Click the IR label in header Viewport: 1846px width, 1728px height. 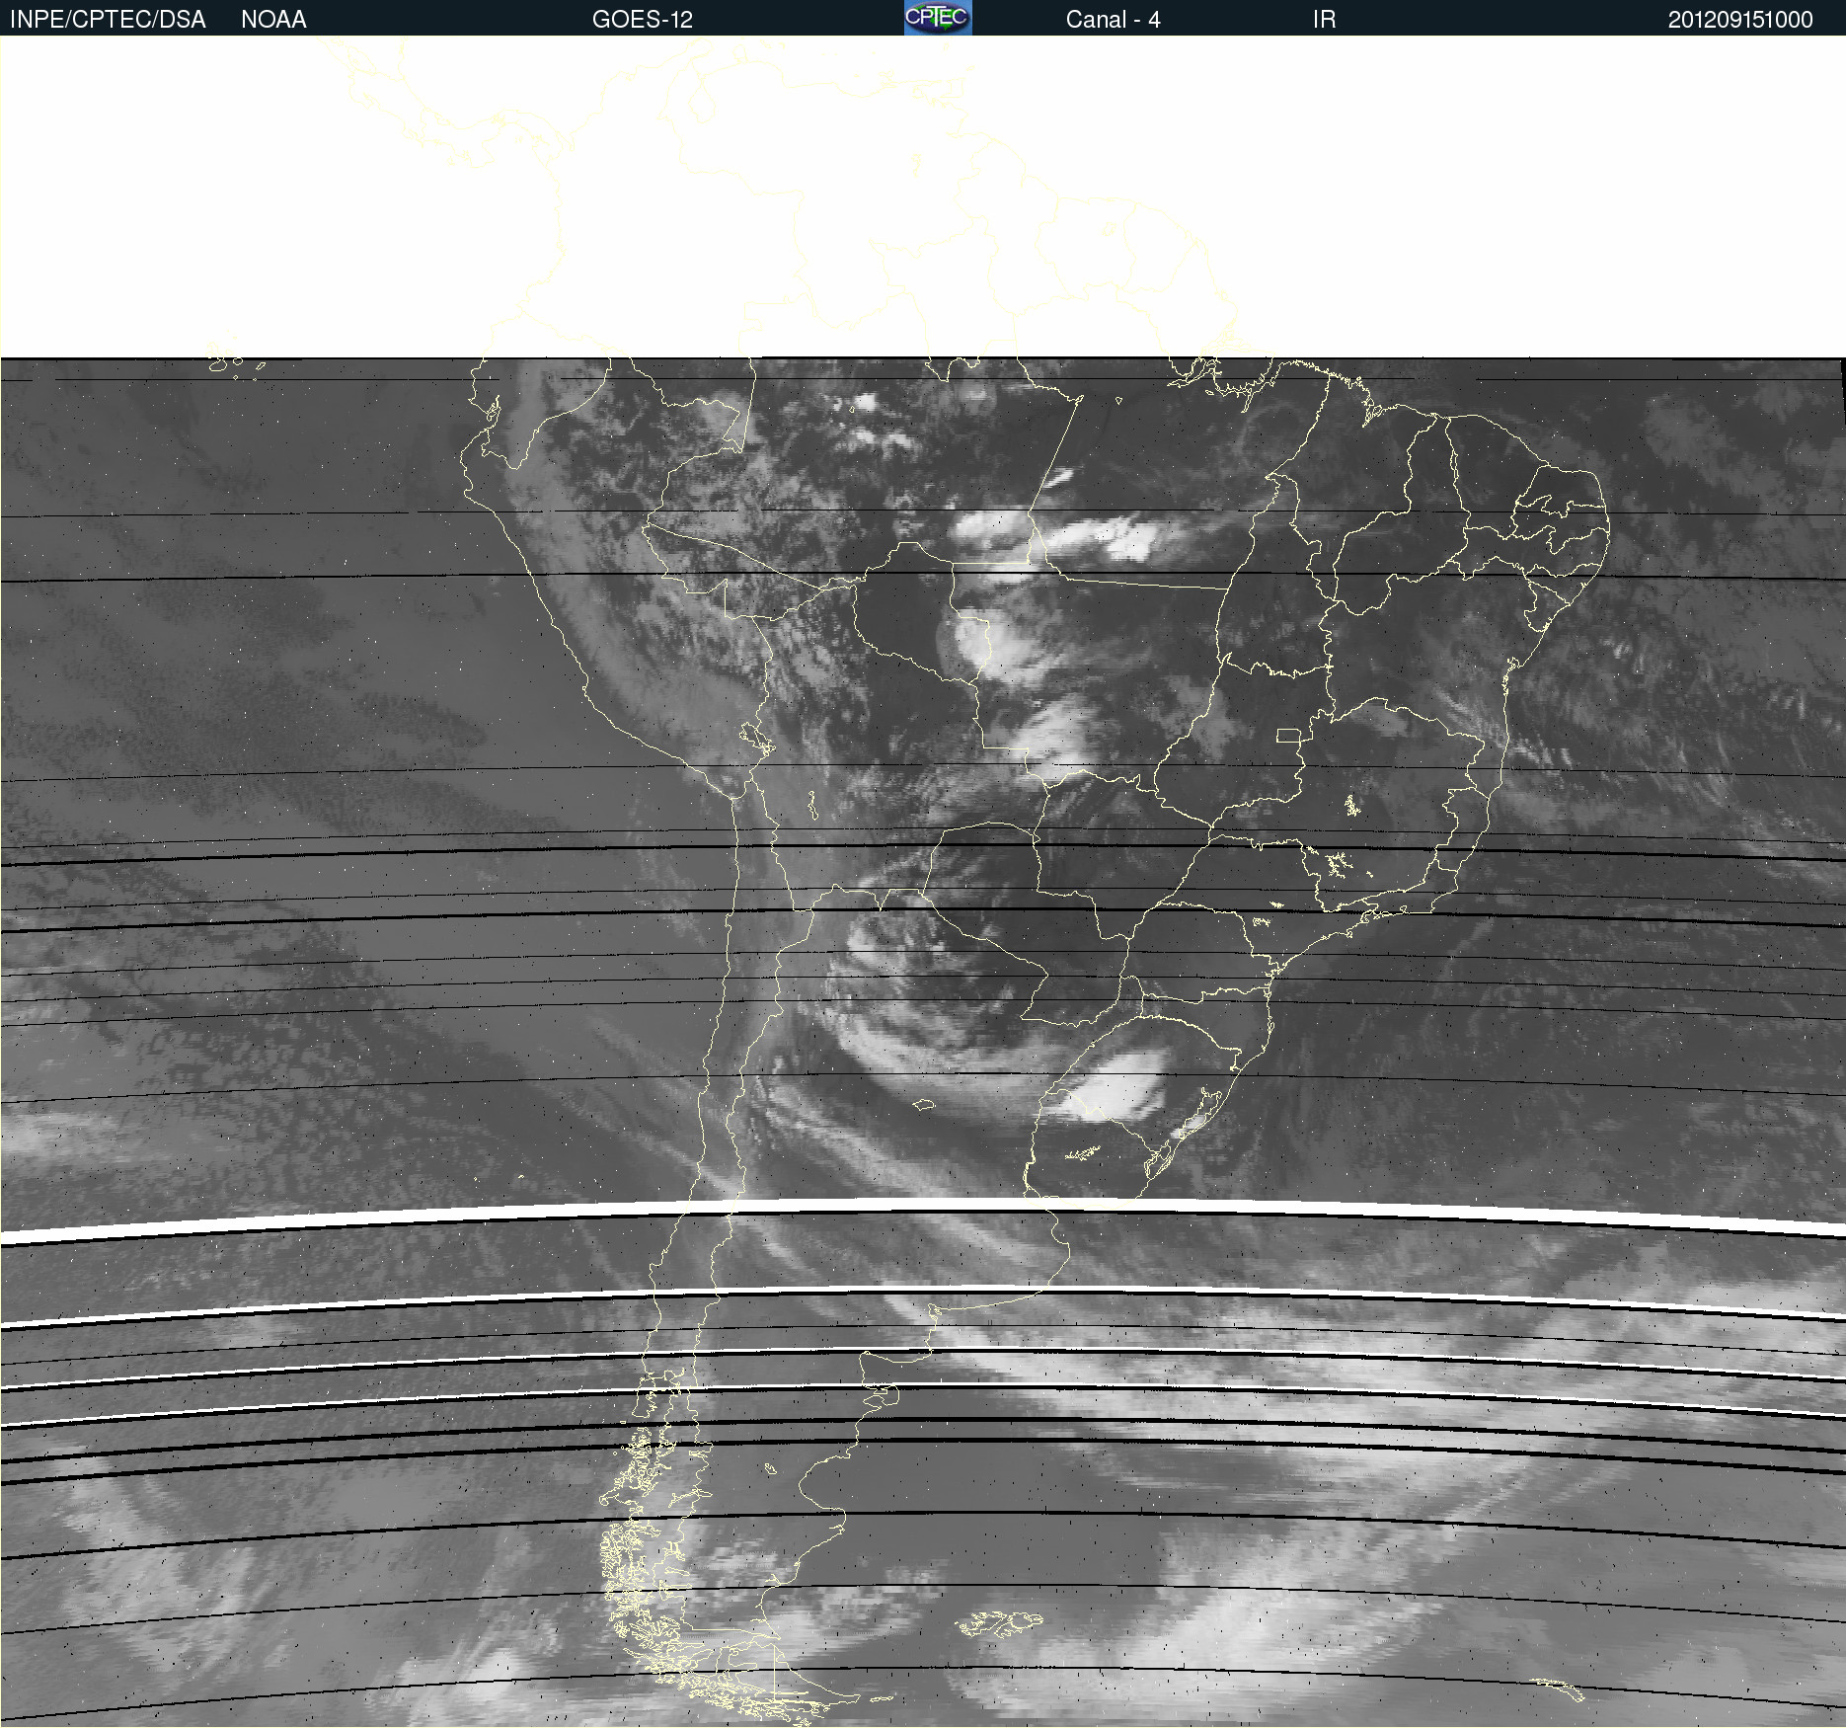(x=1324, y=20)
